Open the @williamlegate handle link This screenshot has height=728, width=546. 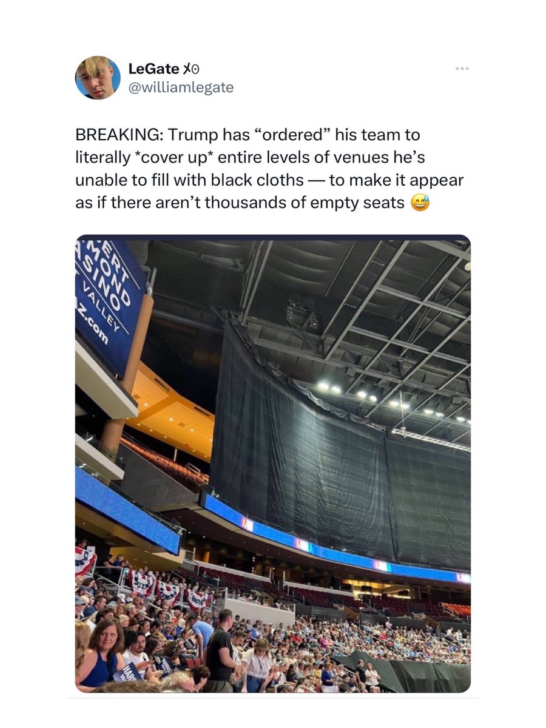point(181,87)
